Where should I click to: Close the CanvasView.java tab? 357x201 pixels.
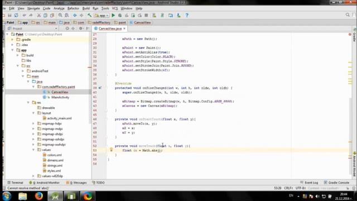124,28
